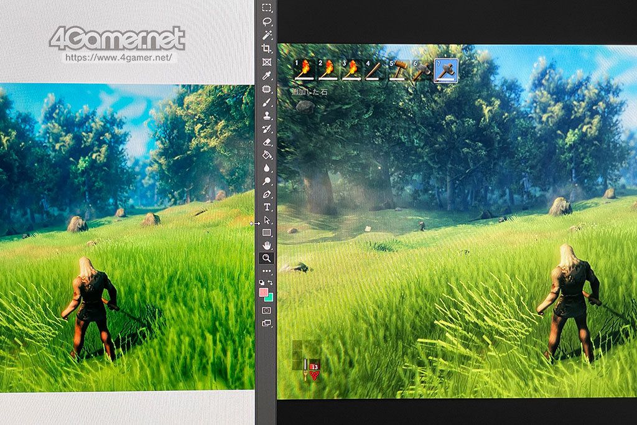Screen dimensions: 637x425
Task: Select the Patch healing tool
Action: pos(266,89)
